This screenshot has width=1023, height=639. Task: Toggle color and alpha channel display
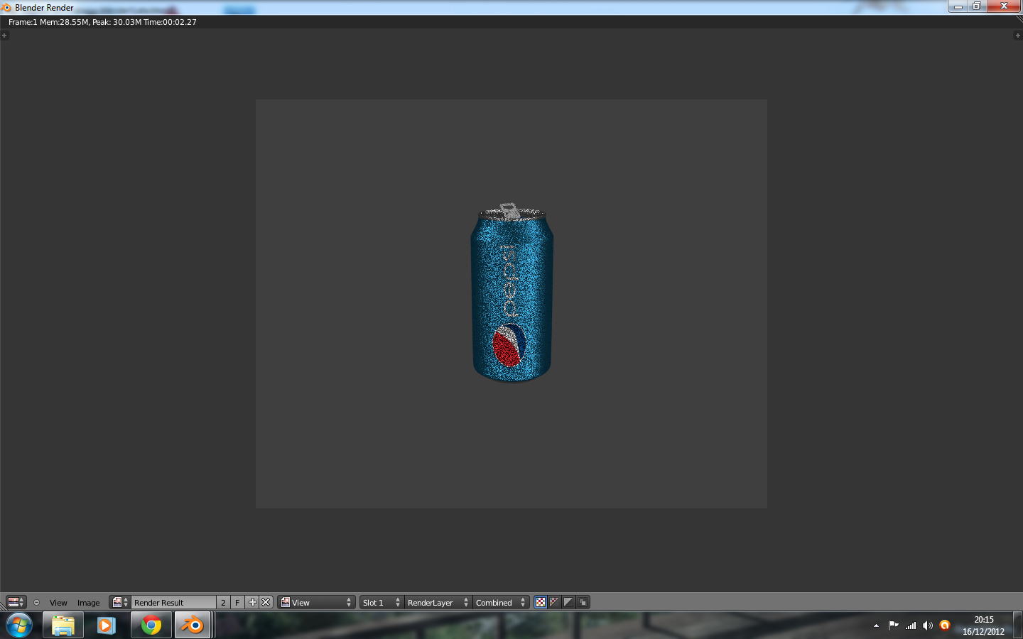[x=541, y=602]
